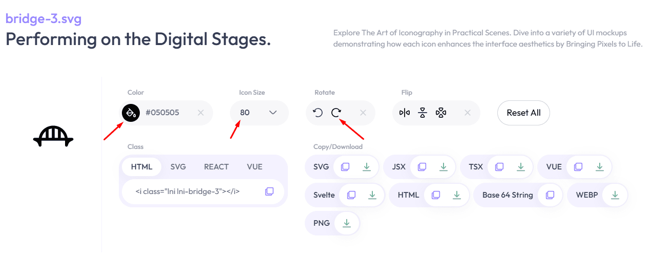Clear the rotate setting
The height and width of the screenshot is (258, 653).
(363, 113)
